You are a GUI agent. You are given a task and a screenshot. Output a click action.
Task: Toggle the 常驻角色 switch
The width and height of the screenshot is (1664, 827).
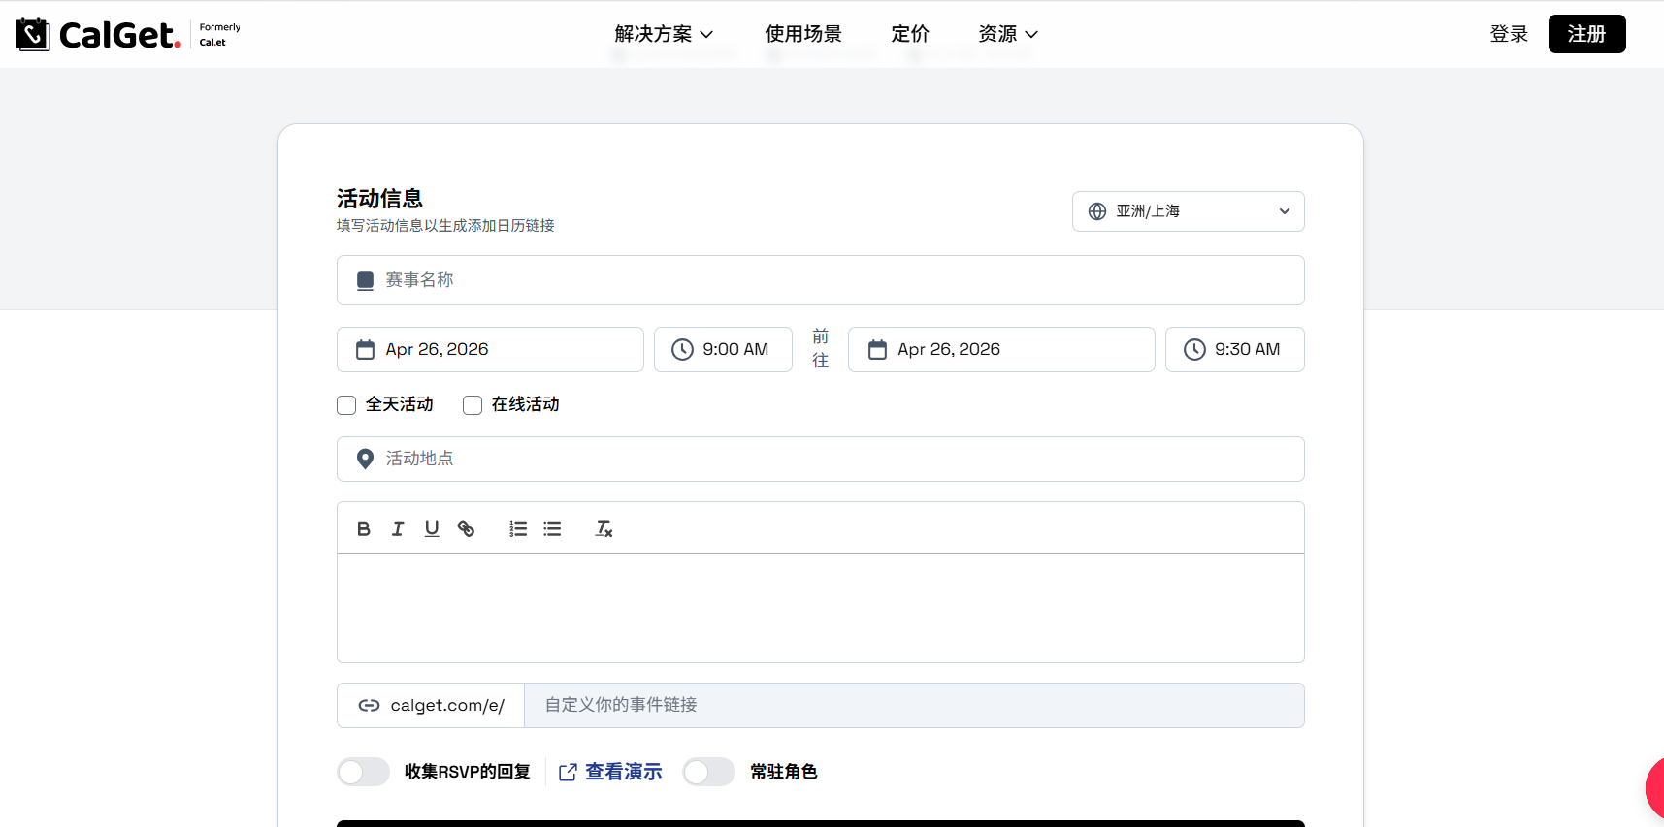708,772
